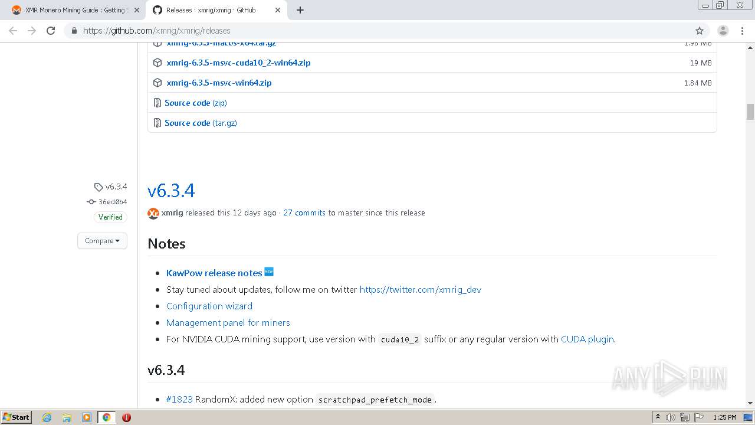Click the cuda10_2 code text
Screen dimensions: 755x425
399,339
